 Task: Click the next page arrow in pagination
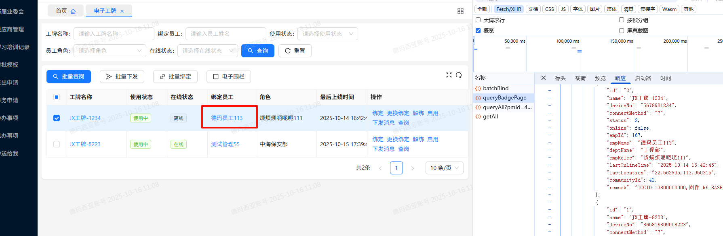click(413, 168)
